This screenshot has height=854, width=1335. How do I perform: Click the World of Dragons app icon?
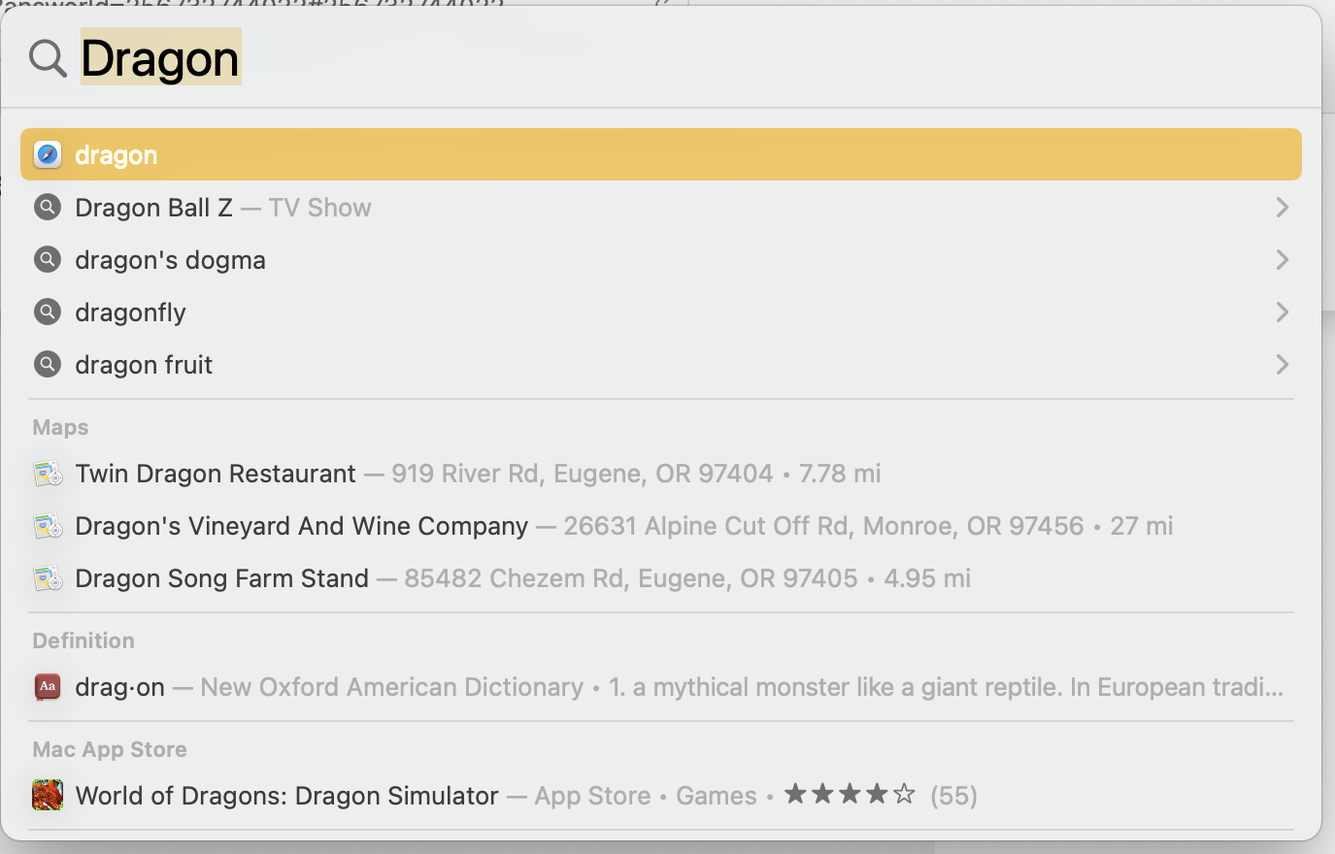tap(48, 796)
